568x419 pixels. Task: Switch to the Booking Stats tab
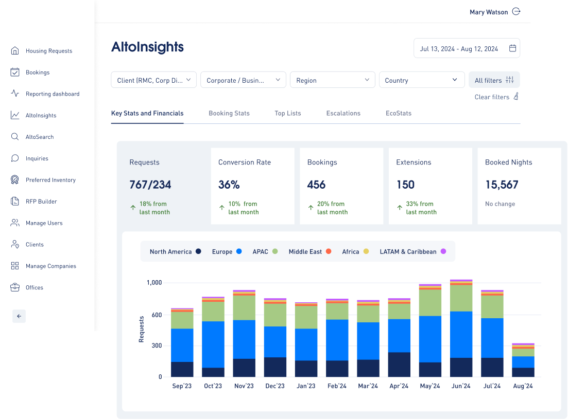click(x=229, y=114)
